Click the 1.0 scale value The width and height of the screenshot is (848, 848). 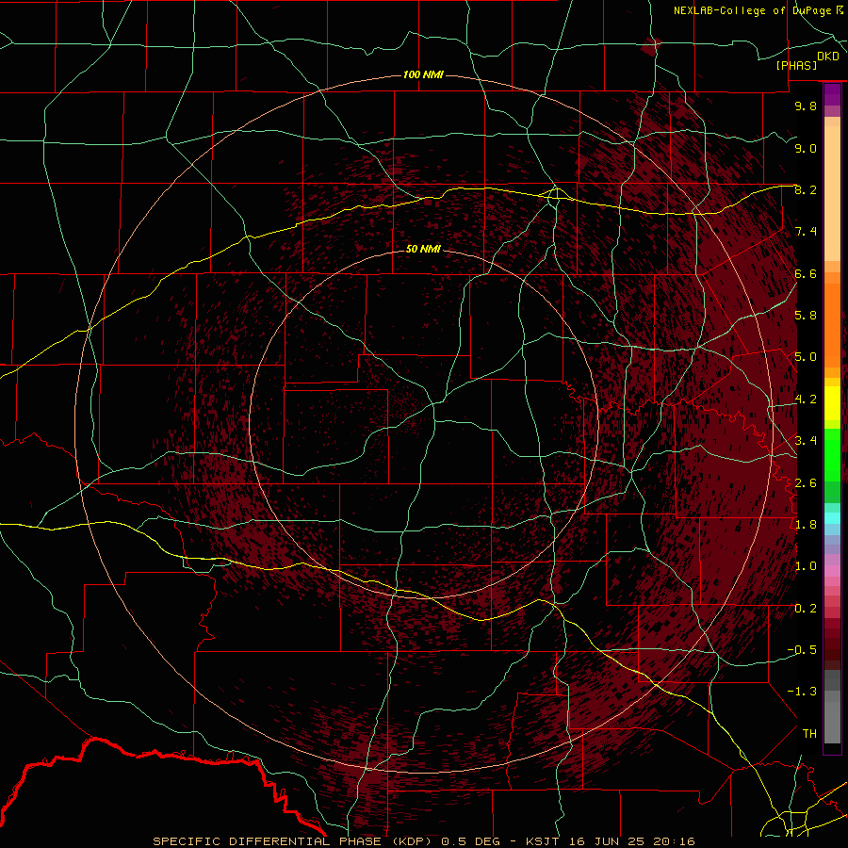coord(806,566)
